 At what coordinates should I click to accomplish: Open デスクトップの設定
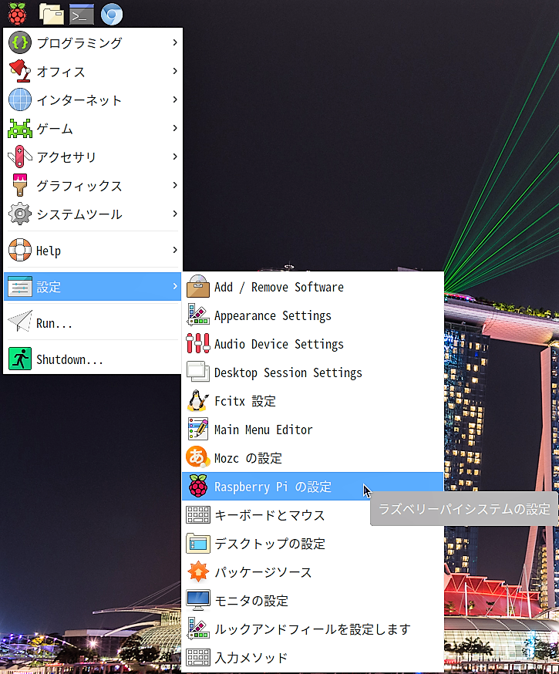313,544
